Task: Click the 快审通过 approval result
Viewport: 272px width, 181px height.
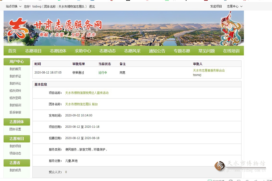Action: (x=78, y=72)
